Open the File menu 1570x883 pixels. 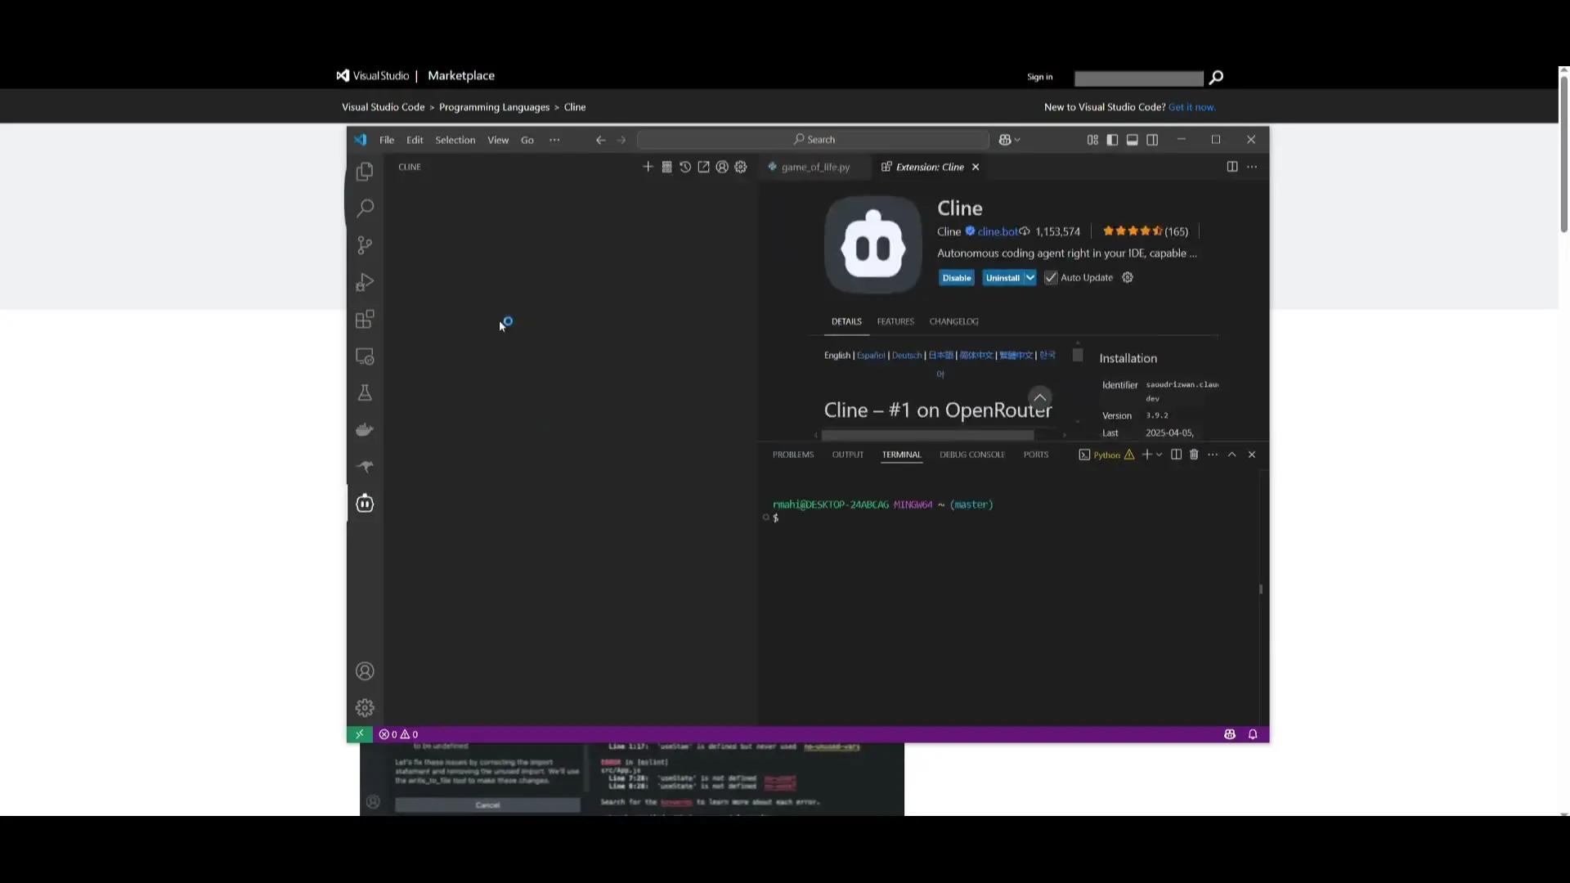(x=387, y=140)
